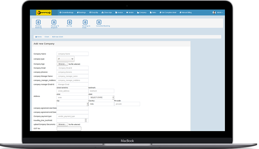Click the DutySlip navbar item
Viewport: 259px width, 149px height.
point(94,12)
